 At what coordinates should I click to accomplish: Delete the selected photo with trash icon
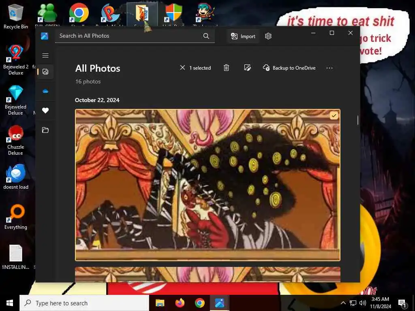tap(226, 68)
